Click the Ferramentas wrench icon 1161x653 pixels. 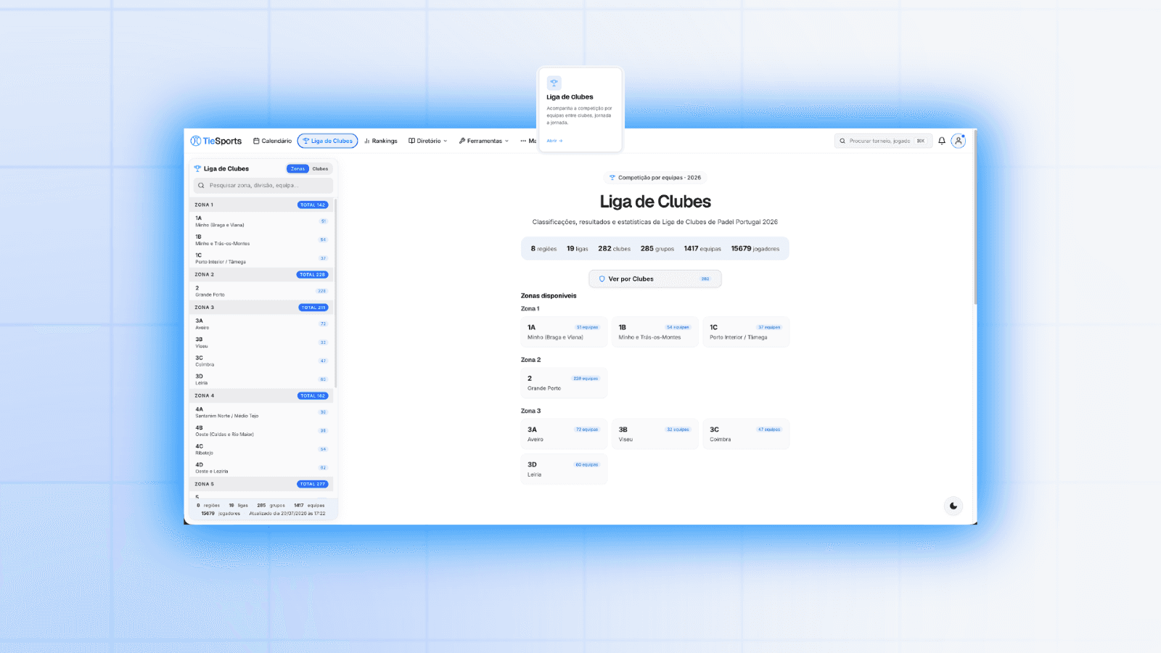461,141
